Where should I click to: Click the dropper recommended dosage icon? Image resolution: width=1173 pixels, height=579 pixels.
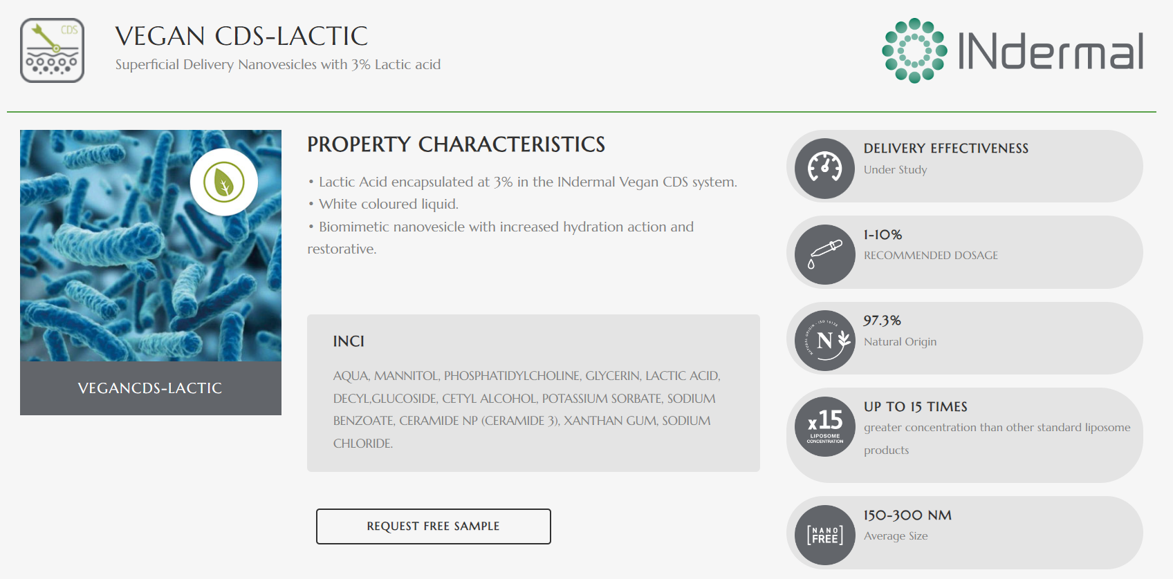[824, 254]
